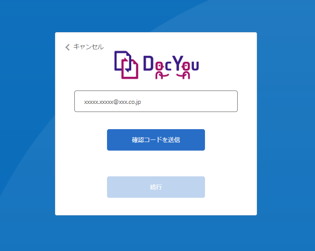Click the person-shaped 'o' in Doc

click(160, 70)
